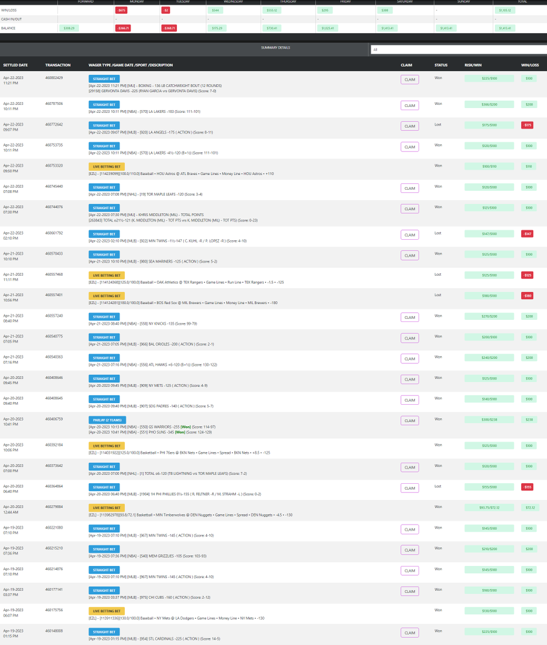Click the -$180 loss amount for MIL Brewers
Screen dimensions: 547x645
click(527, 296)
